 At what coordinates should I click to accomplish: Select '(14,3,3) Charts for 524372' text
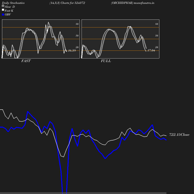pos(67,3)
